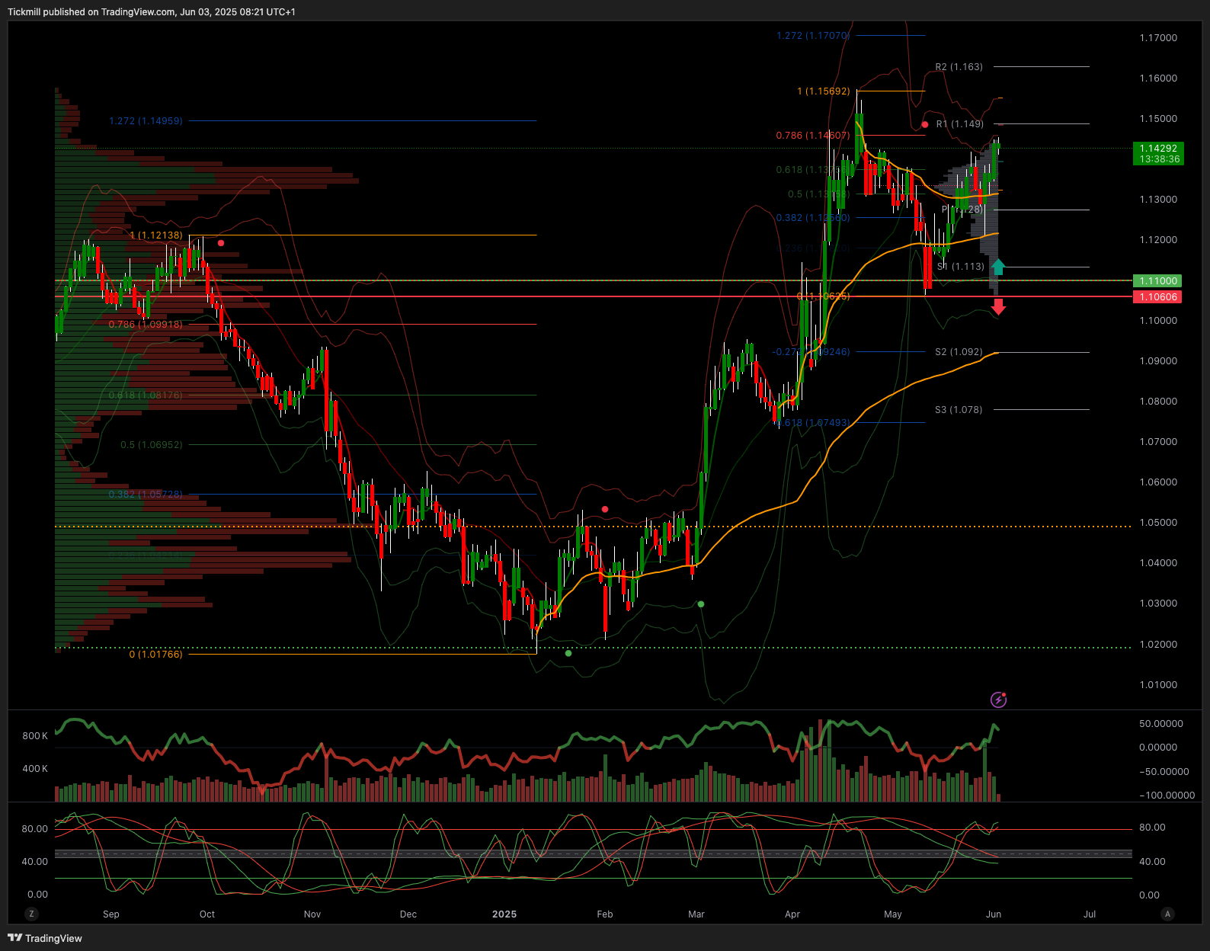The width and height of the screenshot is (1210, 951).
Task: Click the 2025 year marker on time axis
Action: (x=504, y=914)
